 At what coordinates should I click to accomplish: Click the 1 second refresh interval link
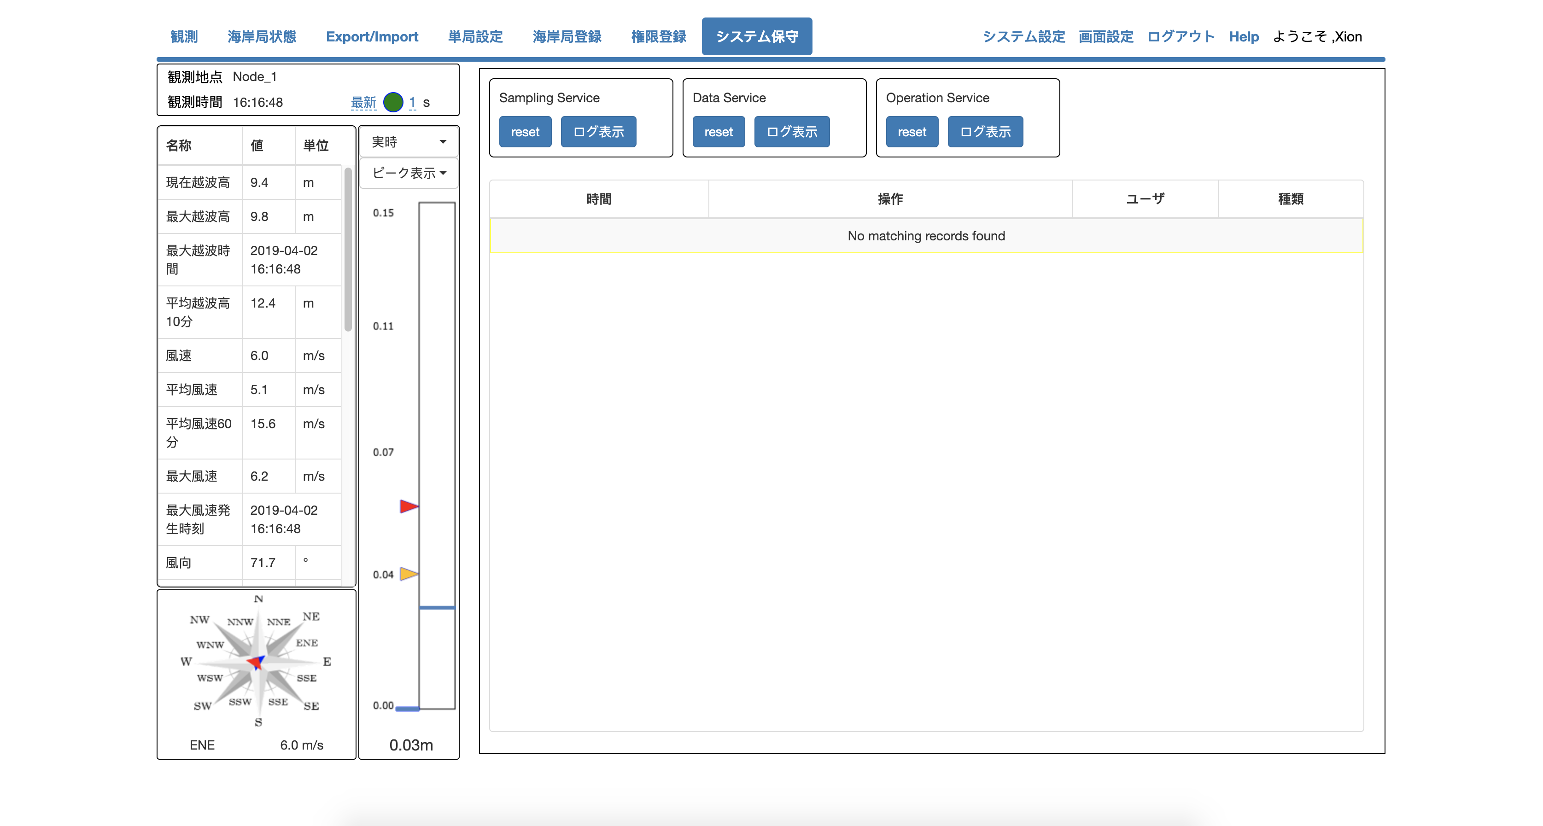(412, 102)
